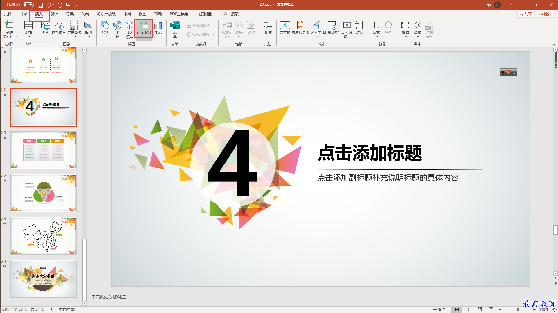Select slide 24 thumbnail
This screenshot has width=558, height=313.
[x=44, y=279]
